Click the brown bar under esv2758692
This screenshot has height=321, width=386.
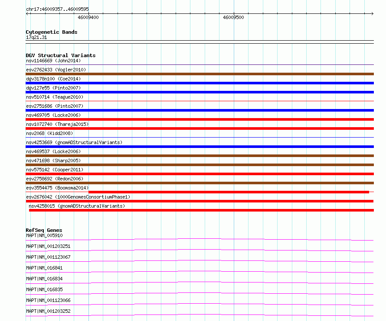[x=200, y=183]
